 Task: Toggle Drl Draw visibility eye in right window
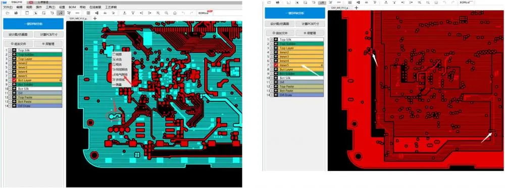pos(276,95)
